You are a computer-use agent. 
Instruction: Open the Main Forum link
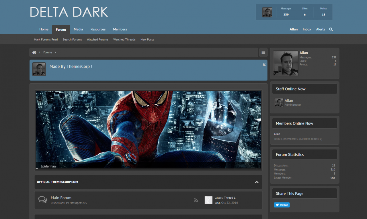click(x=61, y=198)
